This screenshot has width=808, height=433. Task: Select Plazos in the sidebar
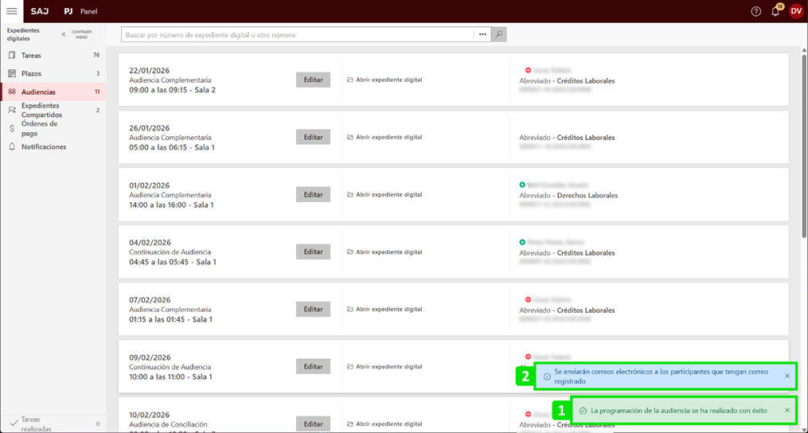[x=32, y=74]
